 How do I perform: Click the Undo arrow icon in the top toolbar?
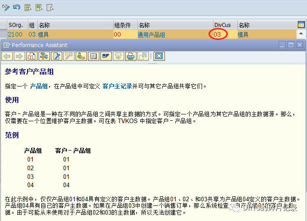click(17, 7)
